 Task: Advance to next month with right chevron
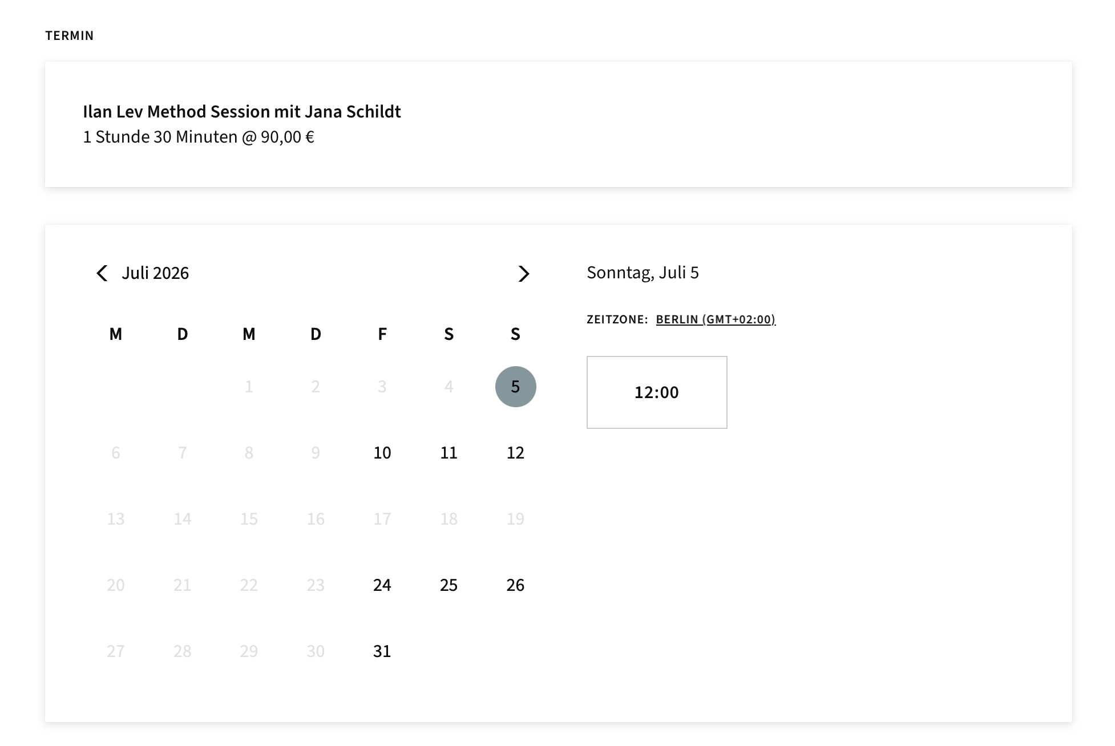(523, 274)
